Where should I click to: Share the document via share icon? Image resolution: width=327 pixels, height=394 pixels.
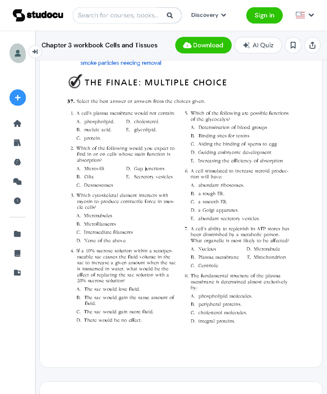click(x=312, y=45)
